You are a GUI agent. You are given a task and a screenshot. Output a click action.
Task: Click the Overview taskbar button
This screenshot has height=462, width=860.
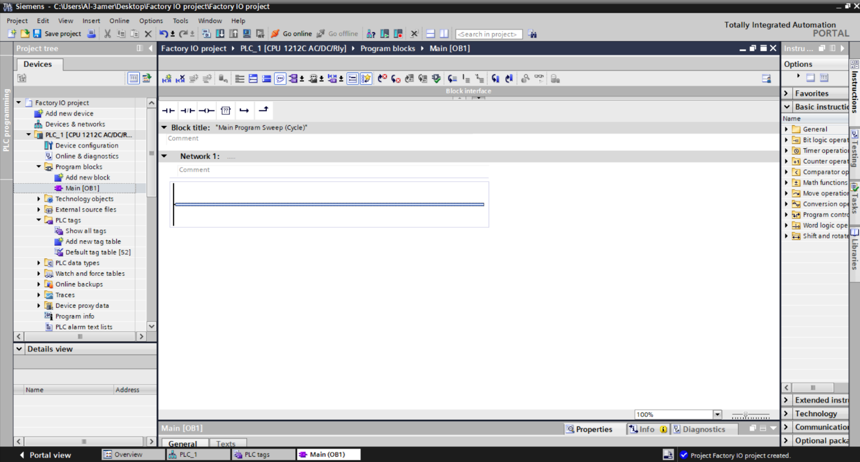133,455
